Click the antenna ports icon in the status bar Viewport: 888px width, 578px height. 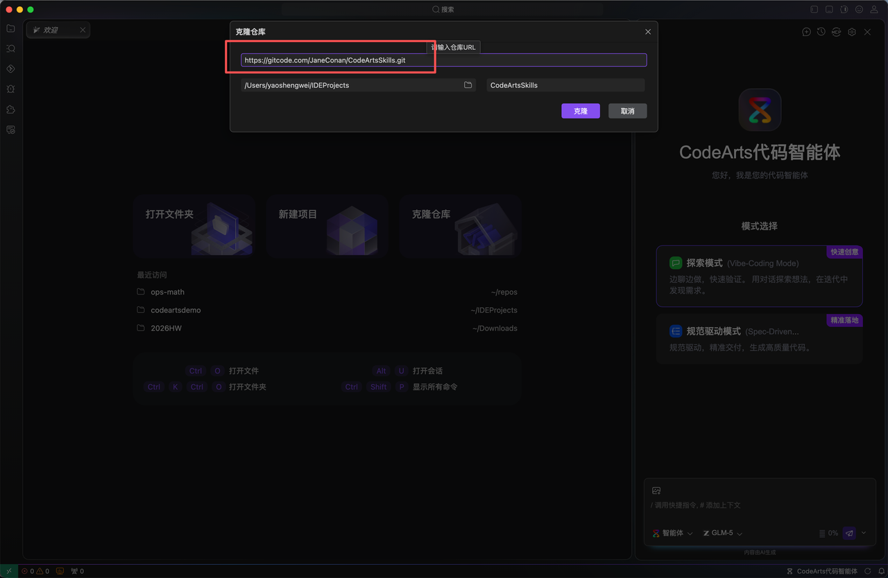point(78,572)
